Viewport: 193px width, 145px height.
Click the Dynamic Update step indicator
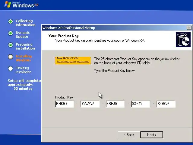point(11,33)
